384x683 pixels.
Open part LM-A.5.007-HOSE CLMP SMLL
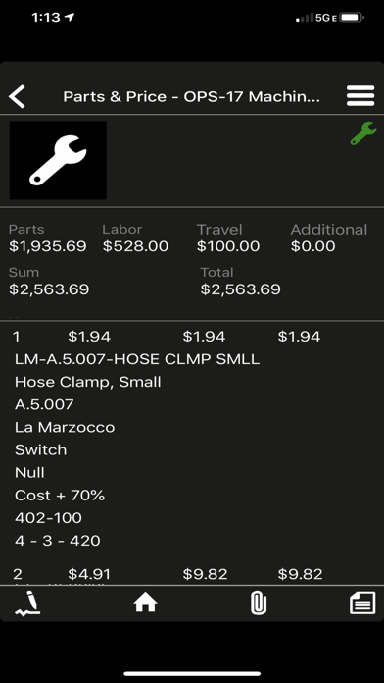(137, 359)
